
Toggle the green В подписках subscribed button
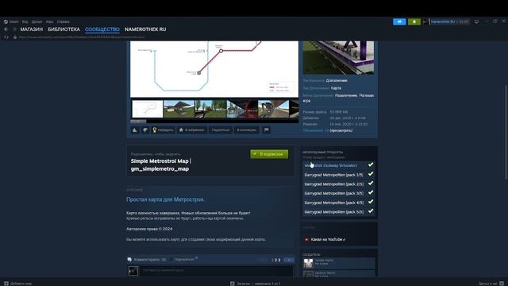pos(269,154)
